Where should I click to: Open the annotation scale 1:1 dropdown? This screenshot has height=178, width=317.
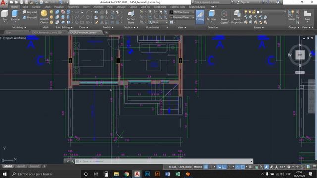click(x=282, y=167)
